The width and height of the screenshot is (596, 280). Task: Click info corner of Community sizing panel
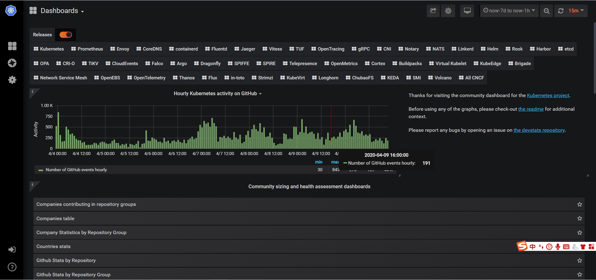(32, 184)
